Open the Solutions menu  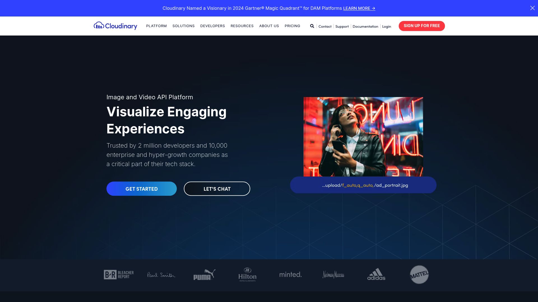click(184, 26)
